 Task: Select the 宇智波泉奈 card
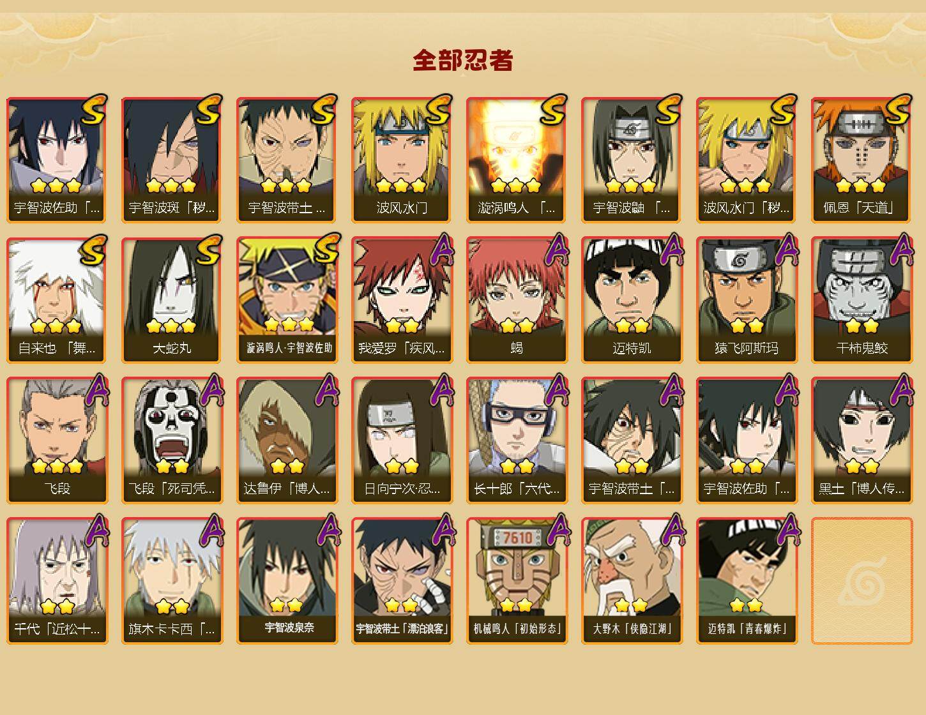[287, 580]
